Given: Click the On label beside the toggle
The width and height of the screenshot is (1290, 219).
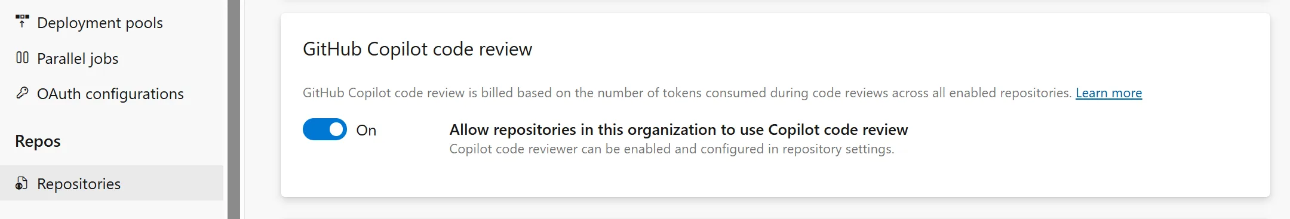Looking at the screenshot, I should click(366, 130).
